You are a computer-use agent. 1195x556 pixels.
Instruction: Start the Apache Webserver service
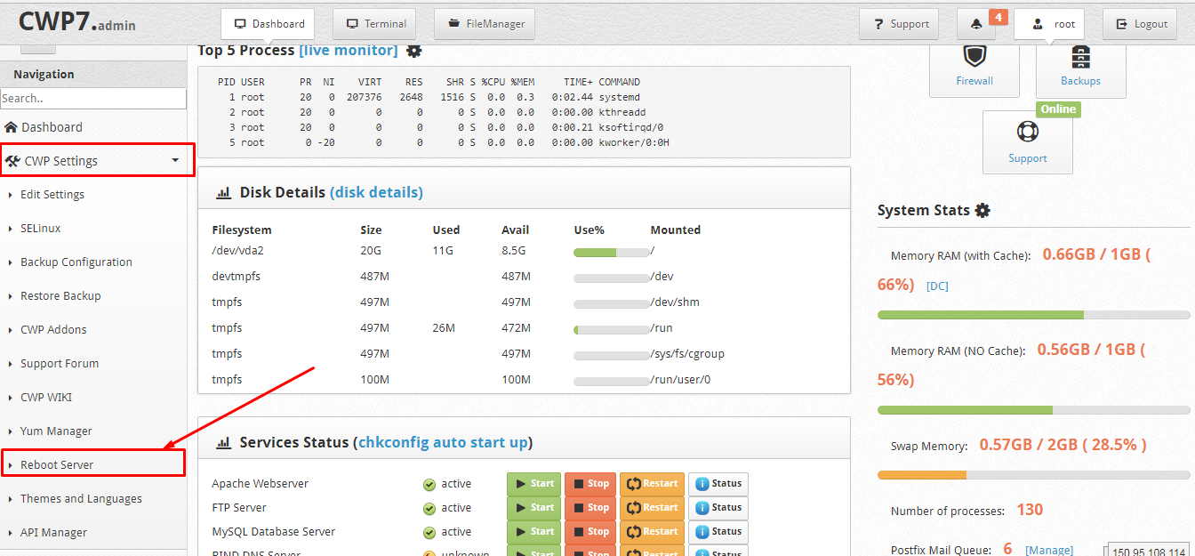(x=533, y=484)
